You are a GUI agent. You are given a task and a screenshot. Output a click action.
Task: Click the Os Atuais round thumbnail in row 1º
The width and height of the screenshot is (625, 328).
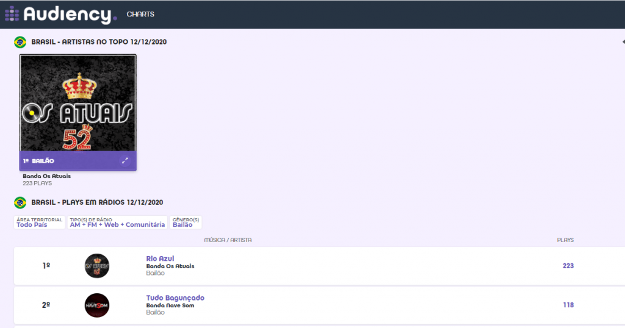97,266
